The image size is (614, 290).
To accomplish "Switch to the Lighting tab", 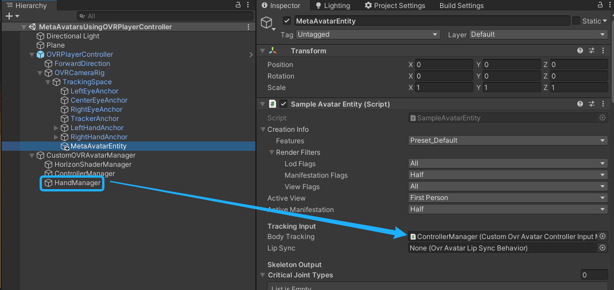I will click(x=332, y=6).
